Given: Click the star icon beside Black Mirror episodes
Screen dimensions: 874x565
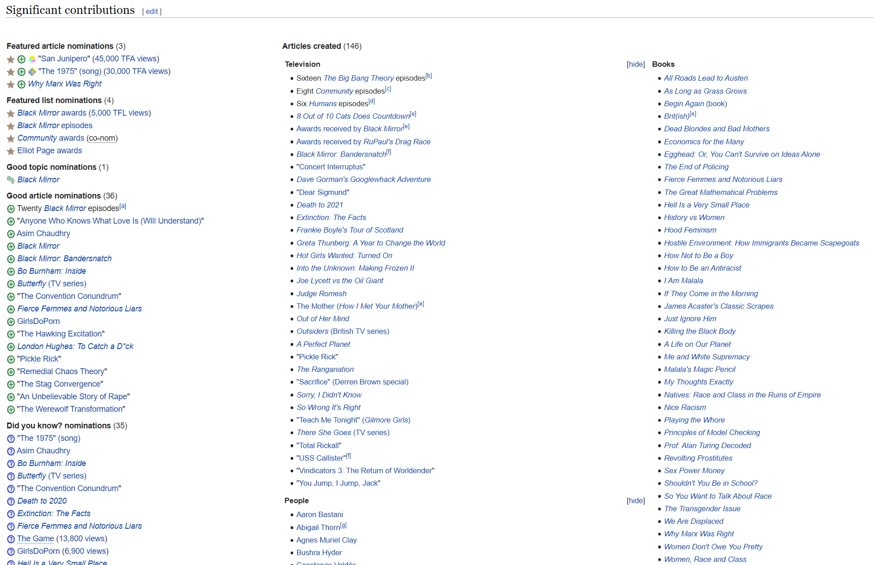Looking at the screenshot, I should 11,126.
